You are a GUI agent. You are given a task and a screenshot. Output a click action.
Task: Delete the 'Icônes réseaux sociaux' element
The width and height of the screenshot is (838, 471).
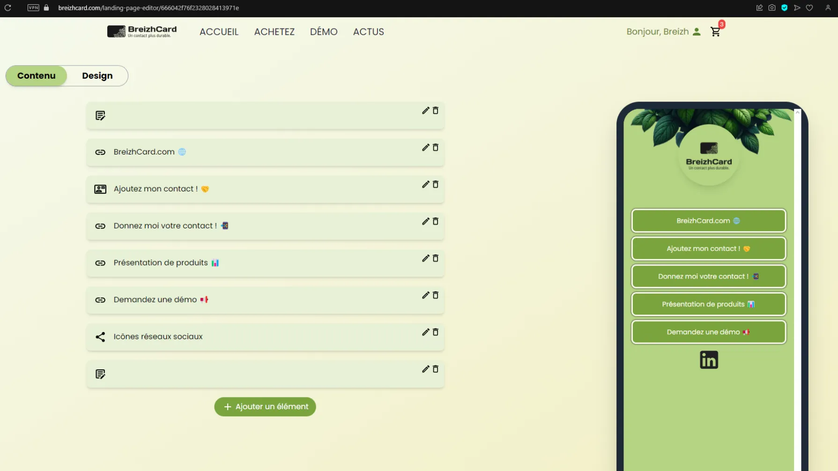pos(435,332)
